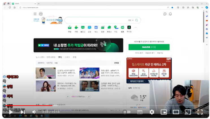210x119 pixels.
Task: Seek on the red video progress bar
Action: click(x=29, y=105)
